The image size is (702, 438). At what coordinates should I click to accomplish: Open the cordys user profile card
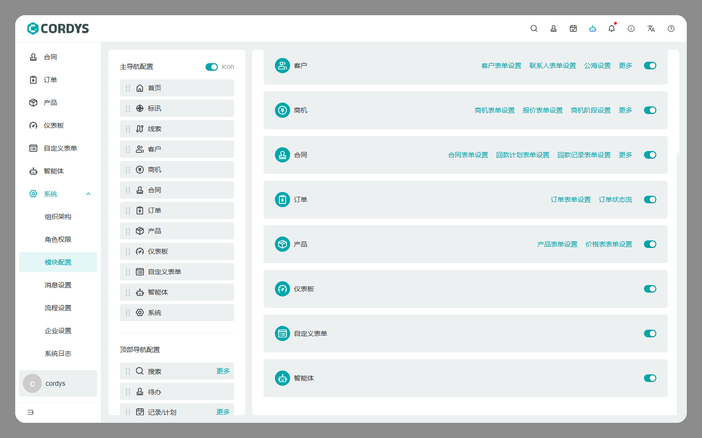(x=58, y=383)
